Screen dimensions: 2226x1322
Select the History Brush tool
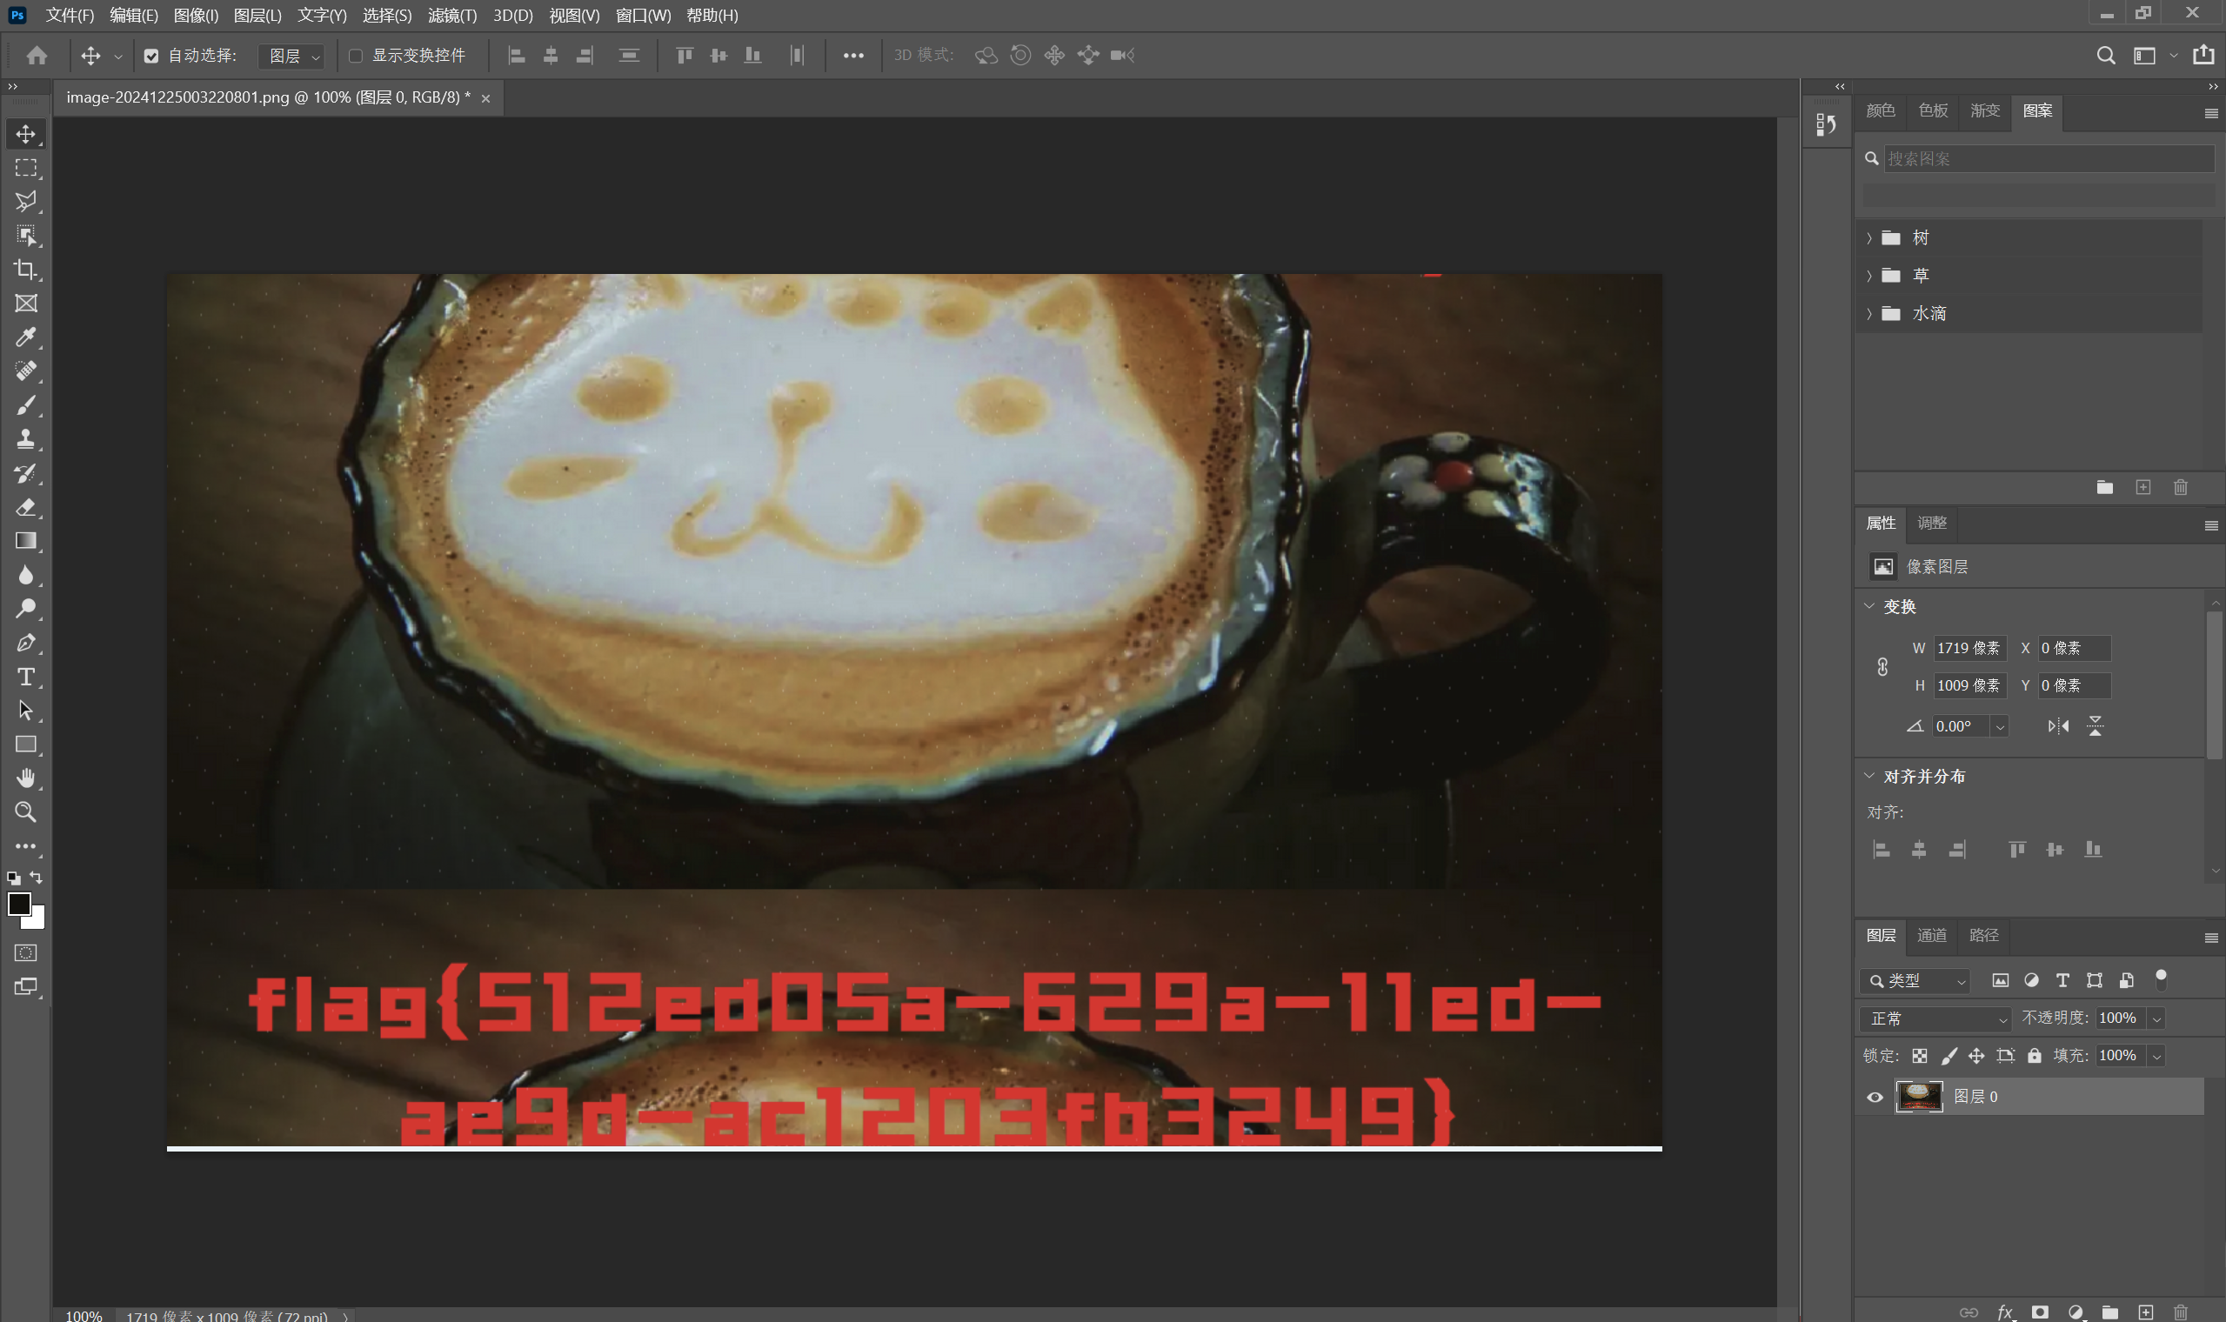26,473
